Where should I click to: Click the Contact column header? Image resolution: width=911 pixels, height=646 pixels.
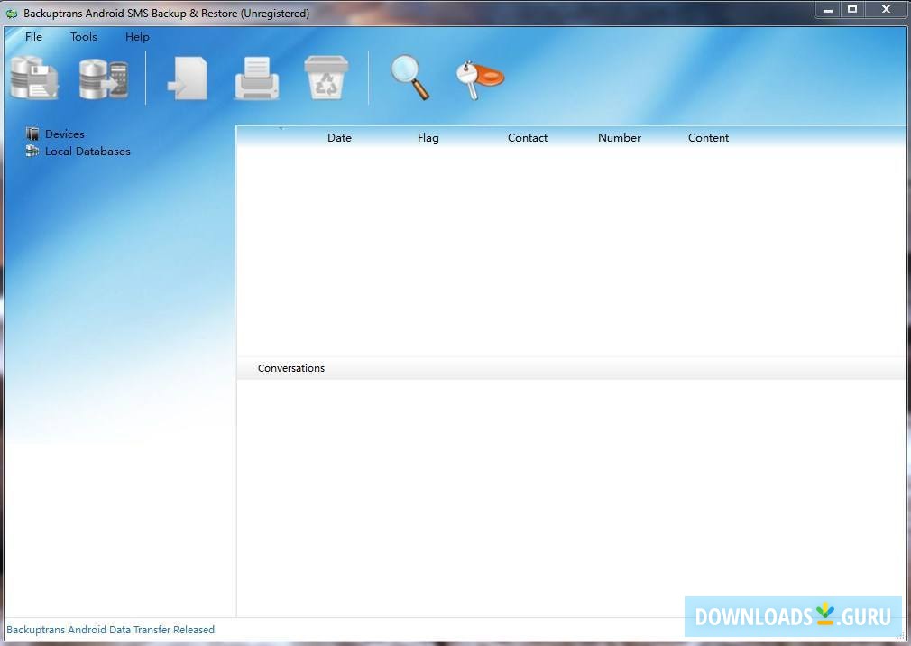(528, 137)
